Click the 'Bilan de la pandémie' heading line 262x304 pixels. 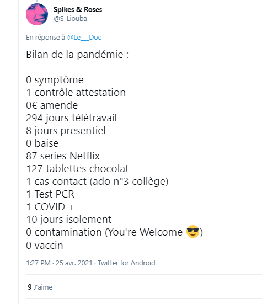(77, 55)
